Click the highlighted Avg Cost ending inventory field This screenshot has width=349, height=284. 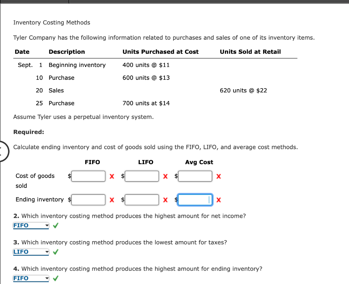pos(195,200)
